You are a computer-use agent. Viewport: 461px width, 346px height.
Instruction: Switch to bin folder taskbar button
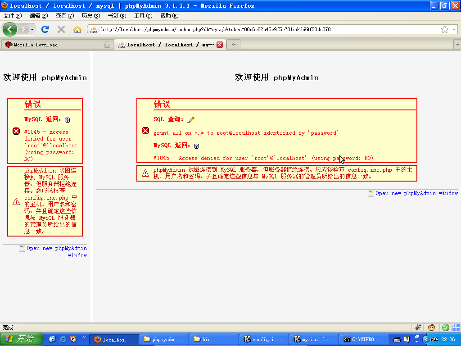(x=213, y=340)
